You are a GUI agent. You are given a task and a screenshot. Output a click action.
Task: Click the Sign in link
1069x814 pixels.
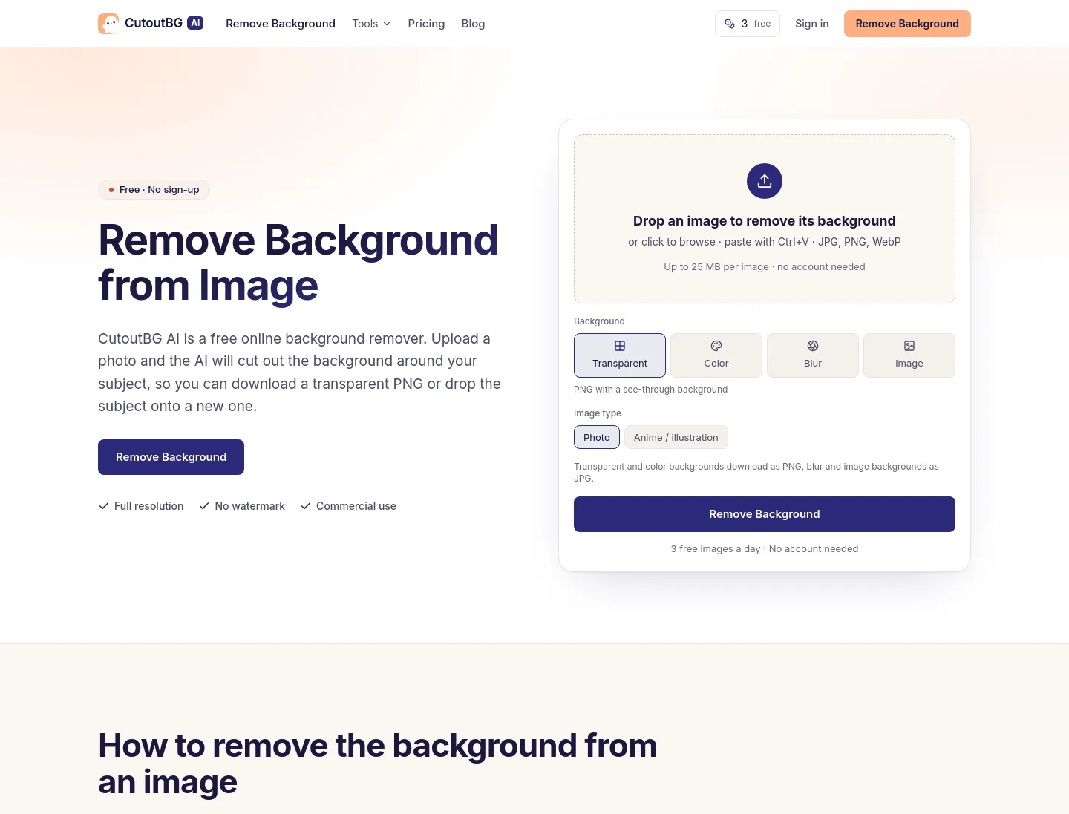812,24
